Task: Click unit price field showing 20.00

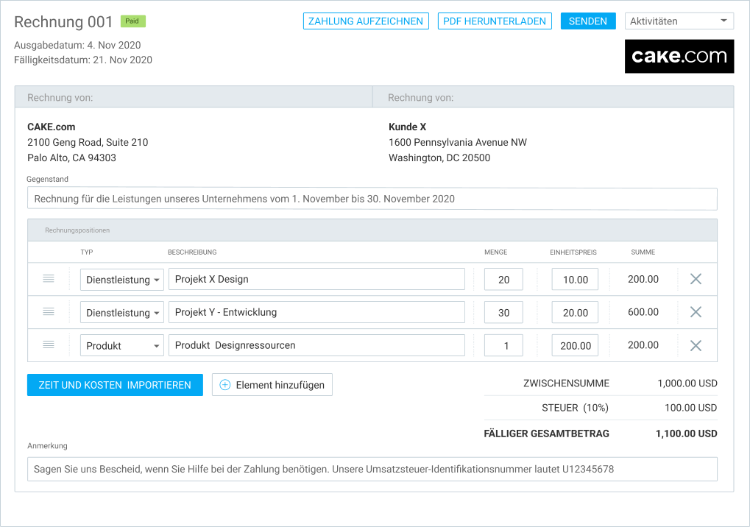Action: [575, 313]
